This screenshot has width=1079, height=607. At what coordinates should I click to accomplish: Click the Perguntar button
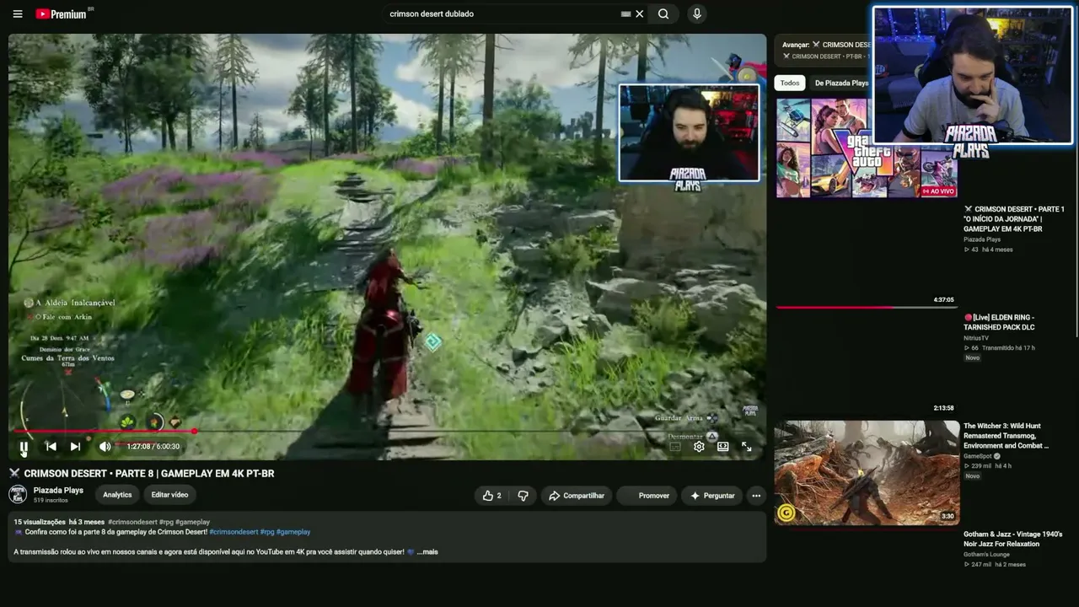point(712,496)
